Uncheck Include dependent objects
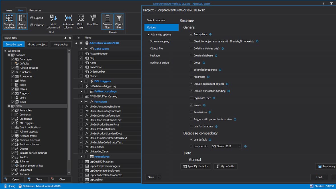The height and width of the screenshot is (189, 336). coord(191,84)
